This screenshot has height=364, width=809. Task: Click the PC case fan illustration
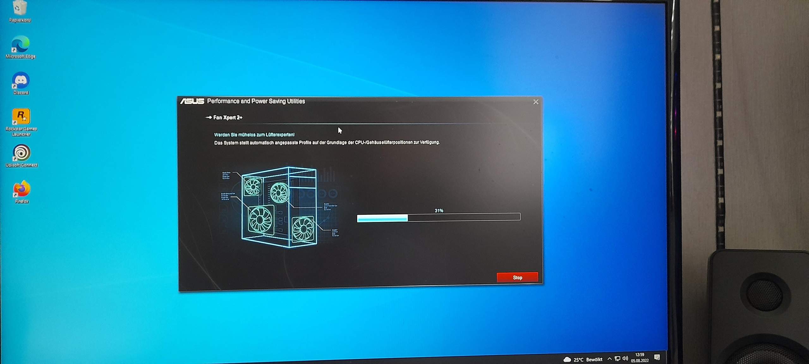[279, 207]
